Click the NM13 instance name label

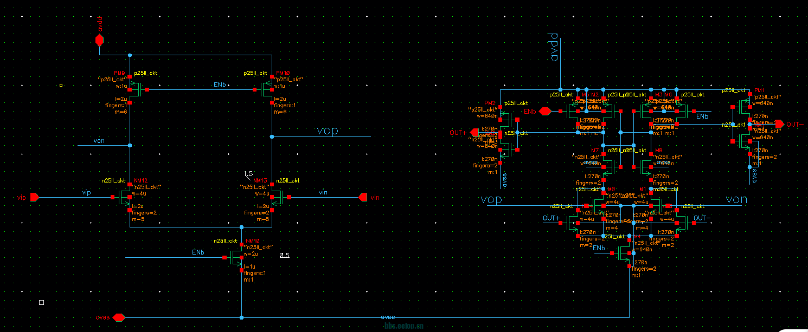coord(260,181)
